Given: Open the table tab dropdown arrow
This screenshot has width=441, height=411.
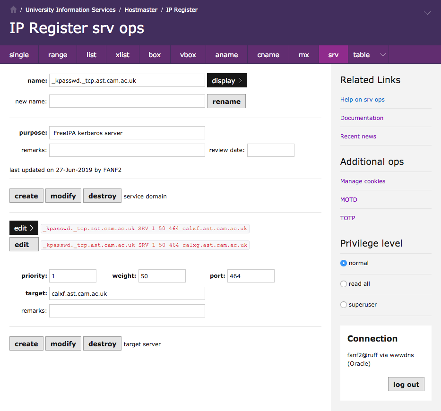Looking at the screenshot, I should (x=383, y=55).
